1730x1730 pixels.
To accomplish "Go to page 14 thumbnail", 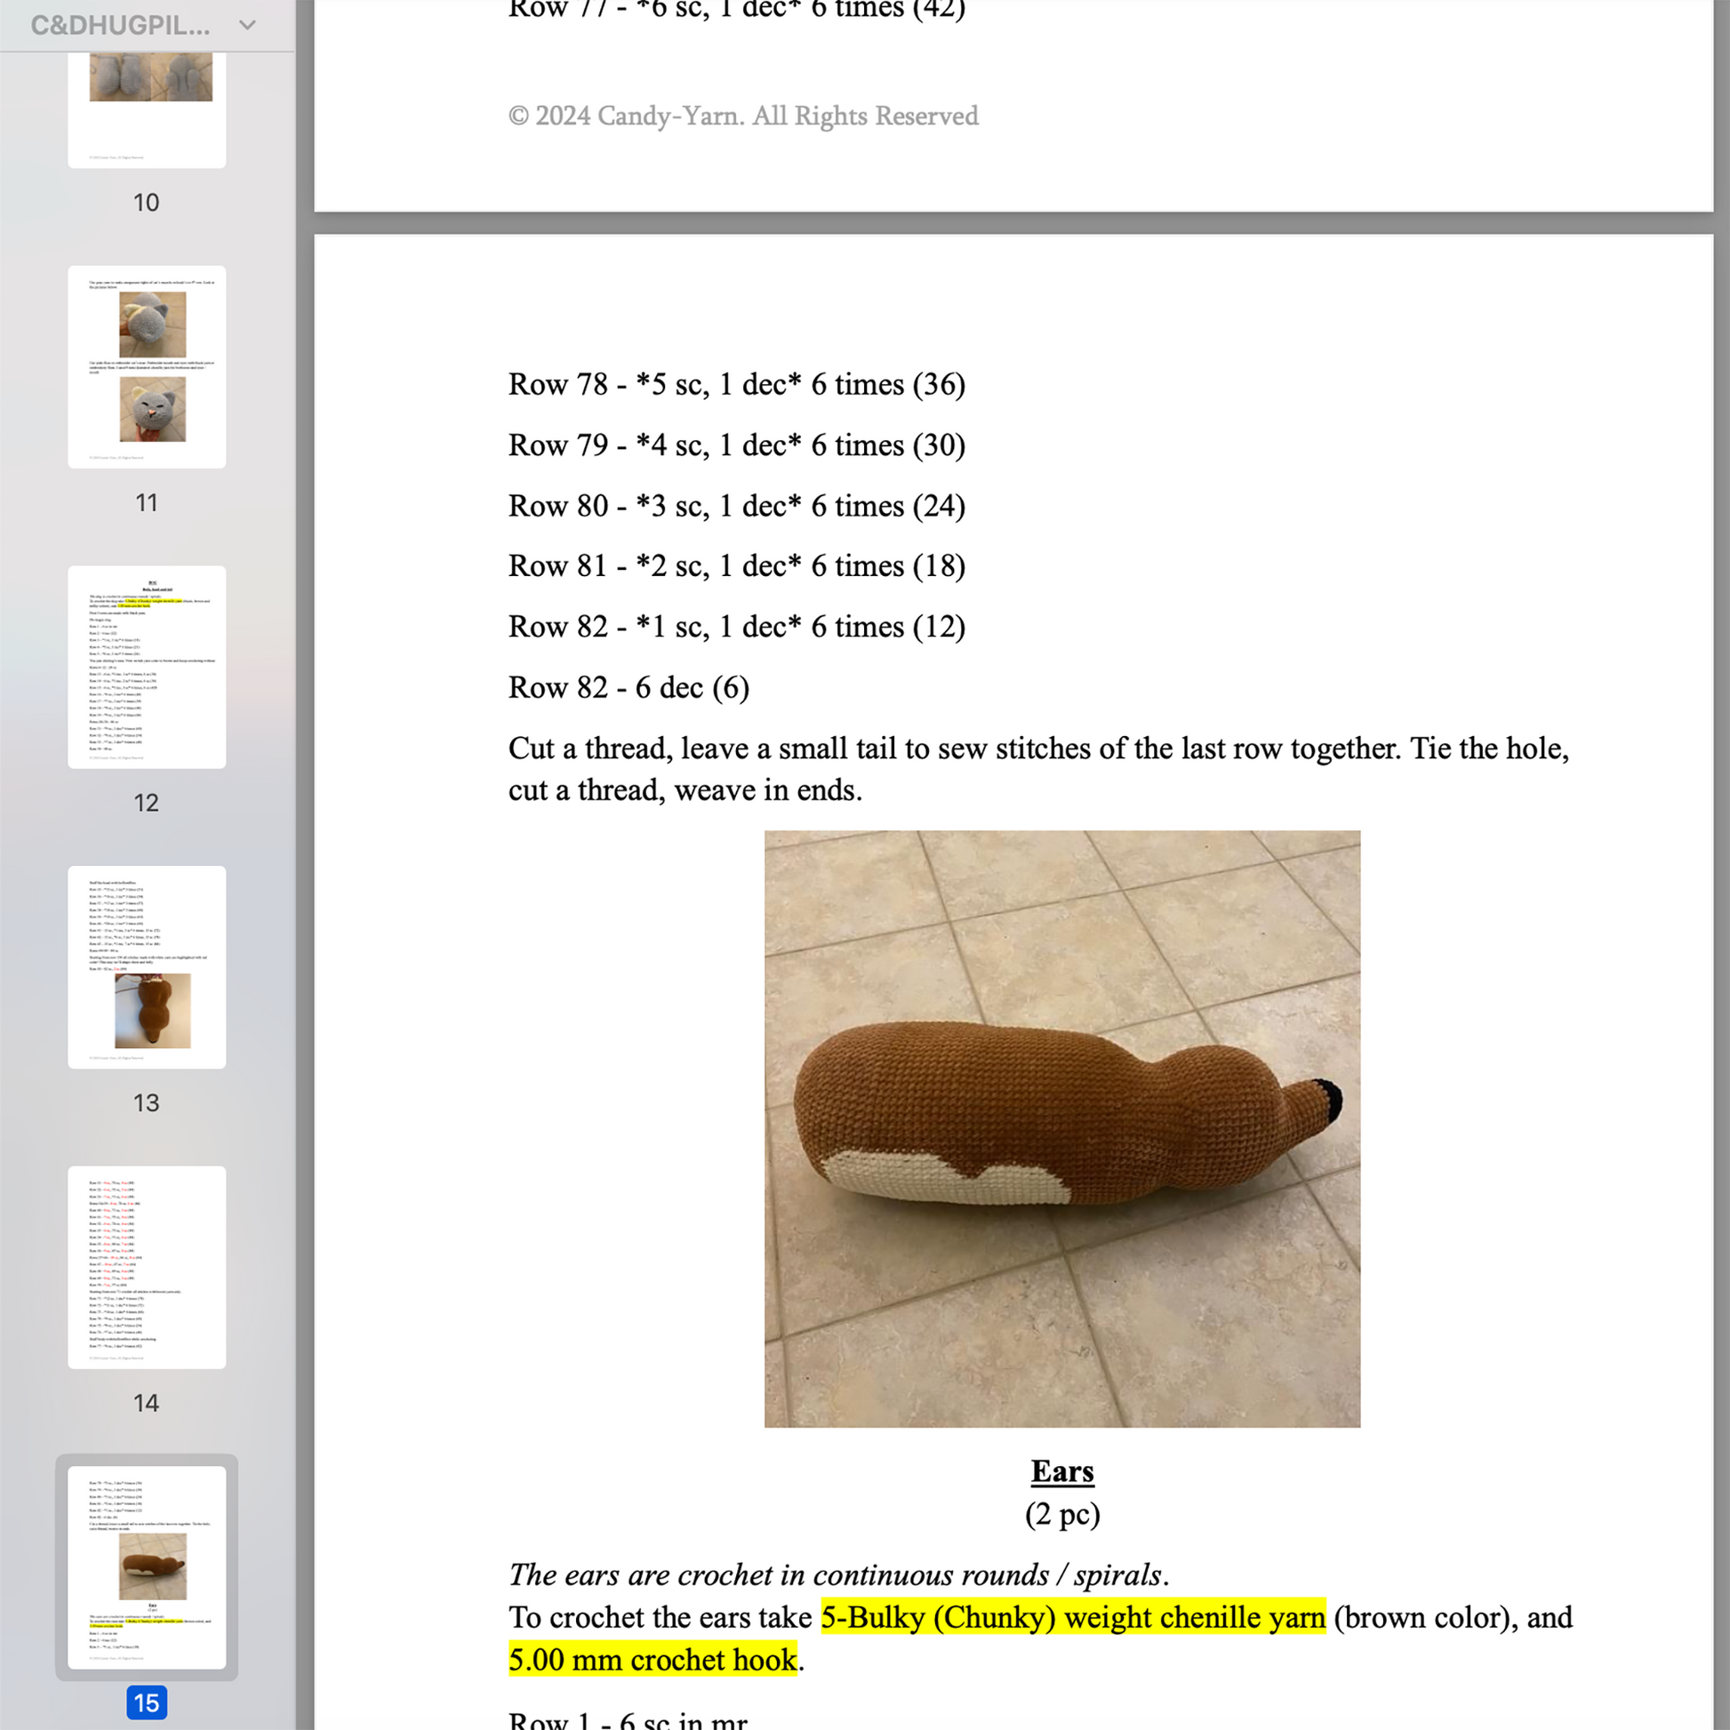I will coord(147,1266).
